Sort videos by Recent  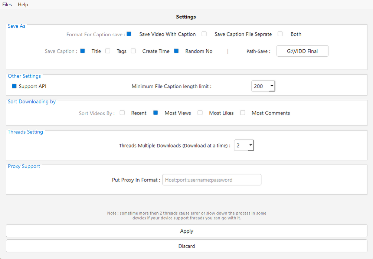click(x=122, y=113)
